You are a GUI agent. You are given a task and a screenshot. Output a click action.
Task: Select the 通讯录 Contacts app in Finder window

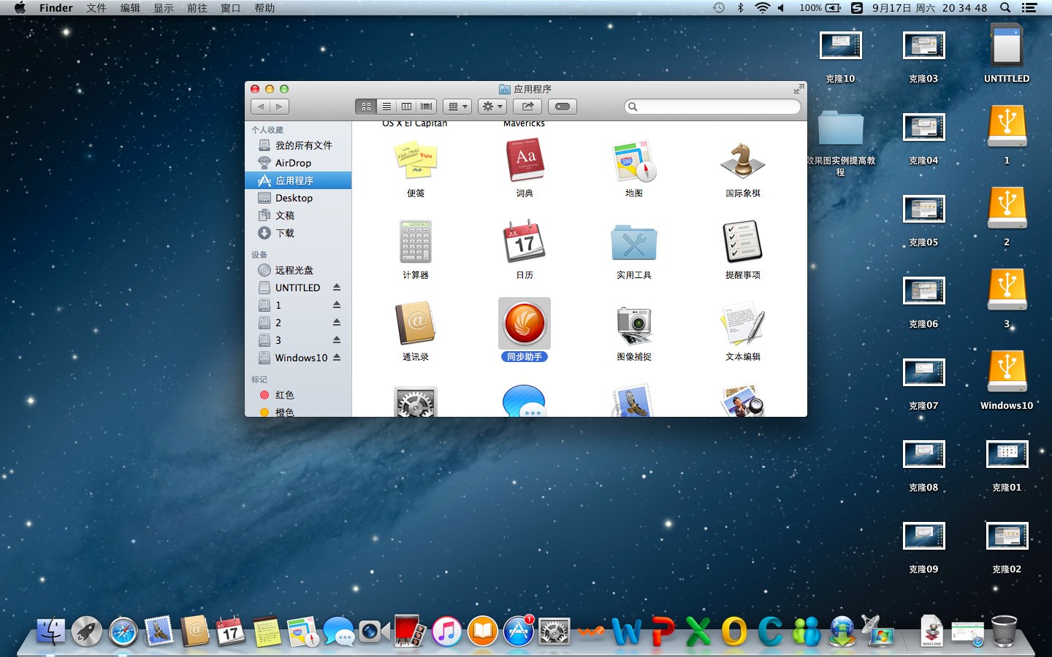click(x=416, y=324)
